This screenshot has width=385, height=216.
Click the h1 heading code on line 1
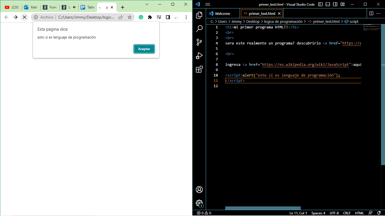262,27
